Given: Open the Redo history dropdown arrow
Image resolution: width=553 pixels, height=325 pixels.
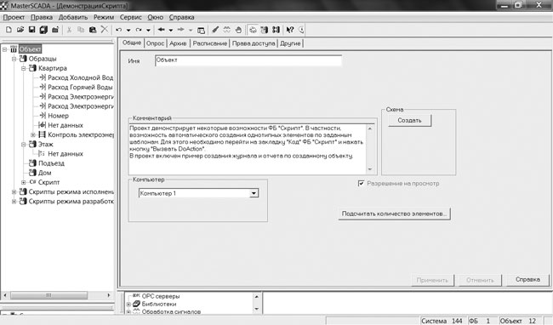Looking at the screenshot, I should [149, 31].
